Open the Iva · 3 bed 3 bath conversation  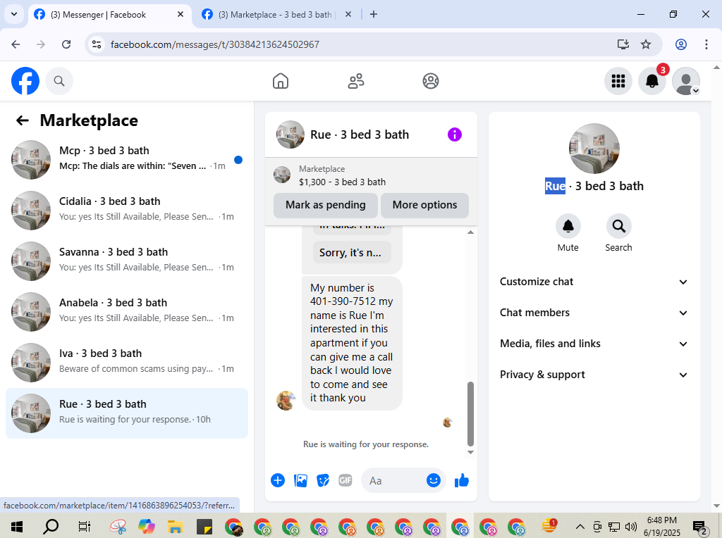[127, 363]
